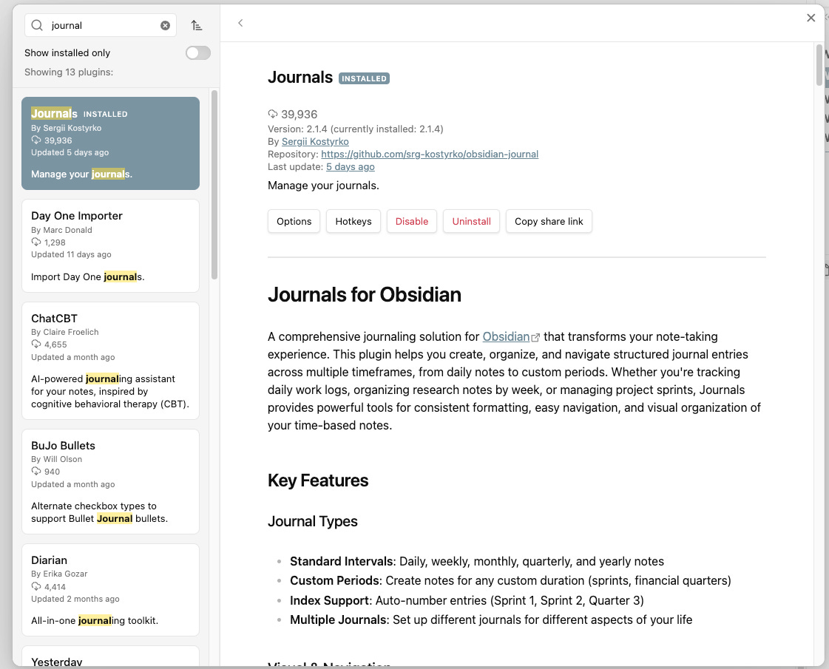Open the Day One Importer plugin card

click(110, 245)
